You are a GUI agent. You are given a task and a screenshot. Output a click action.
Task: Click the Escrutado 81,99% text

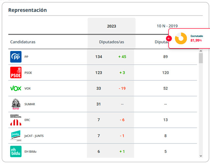[197, 38]
